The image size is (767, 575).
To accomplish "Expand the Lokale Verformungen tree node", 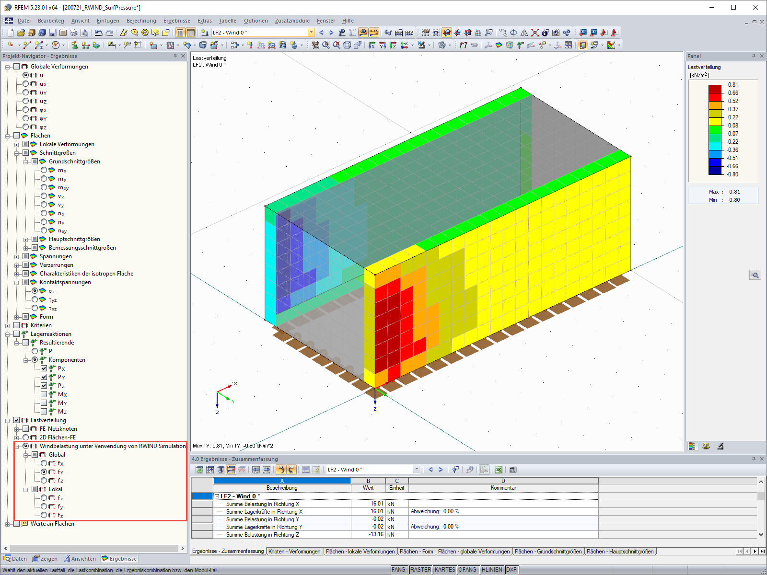I will coord(17,144).
